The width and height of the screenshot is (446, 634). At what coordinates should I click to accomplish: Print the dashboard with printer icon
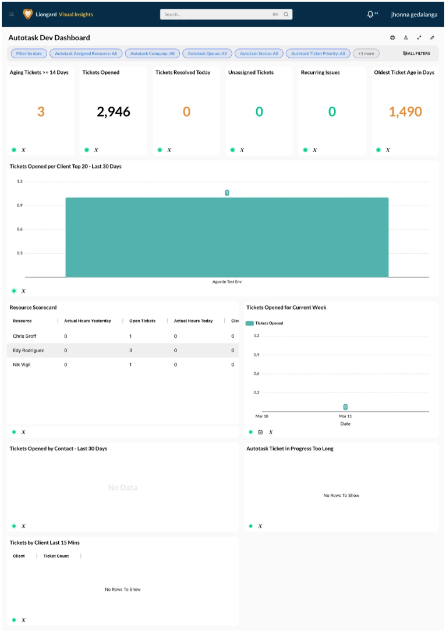(x=392, y=37)
